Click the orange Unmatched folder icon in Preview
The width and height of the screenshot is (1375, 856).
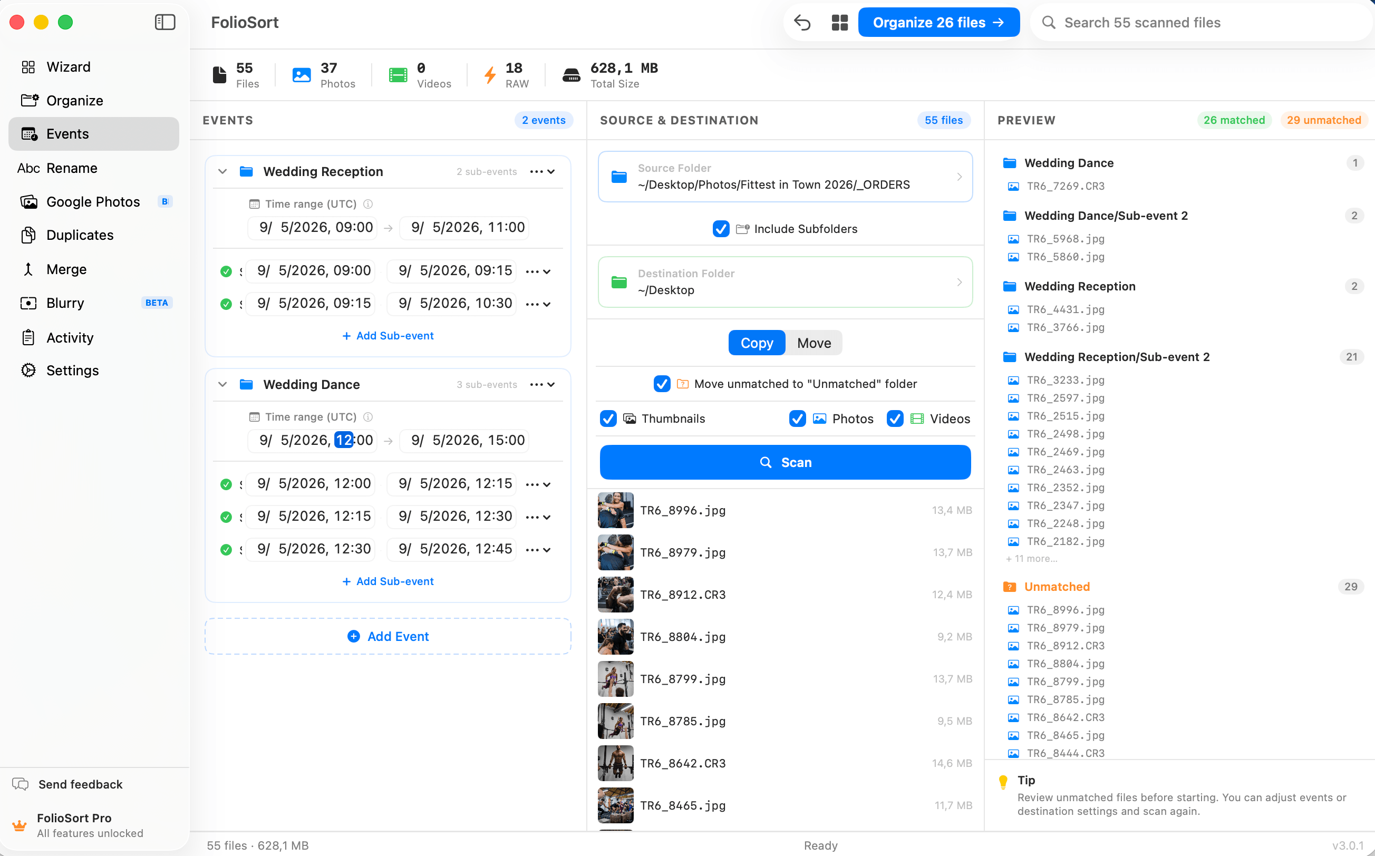[x=1009, y=587]
